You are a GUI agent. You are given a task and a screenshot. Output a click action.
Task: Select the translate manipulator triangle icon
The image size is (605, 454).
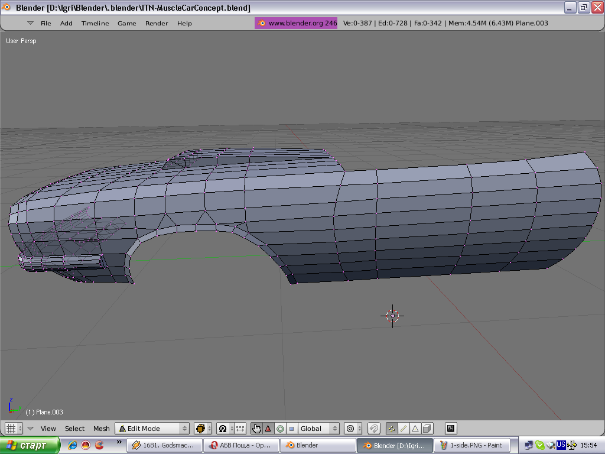[x=268, y=429]
